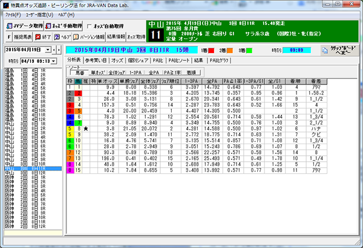Click horse number 7 green cell

78,122
